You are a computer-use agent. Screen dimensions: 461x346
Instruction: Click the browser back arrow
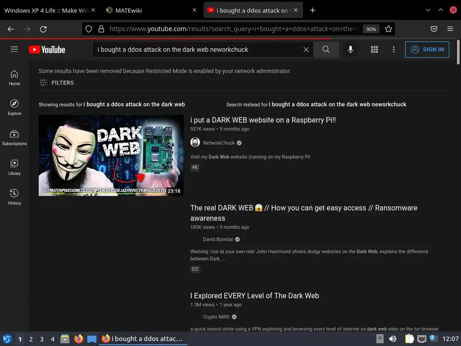[x=11, y=29]
